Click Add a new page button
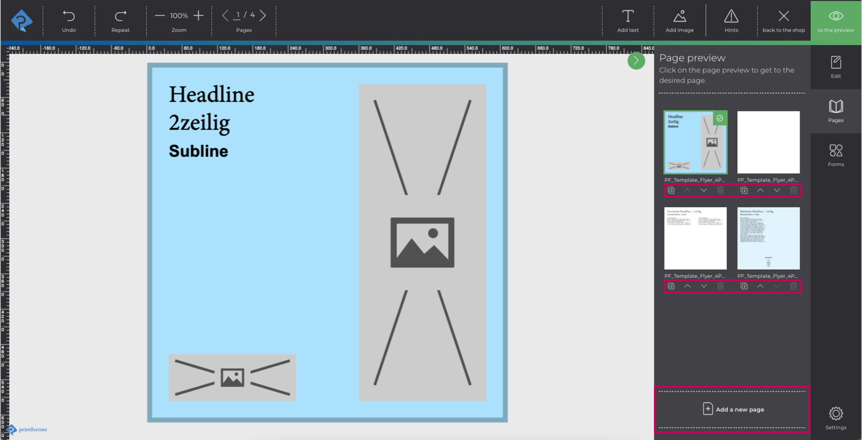 pos(733,409)
